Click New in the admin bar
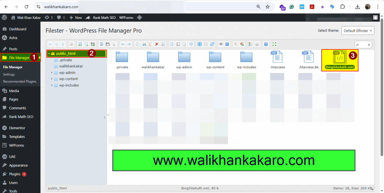 point(76,18)
